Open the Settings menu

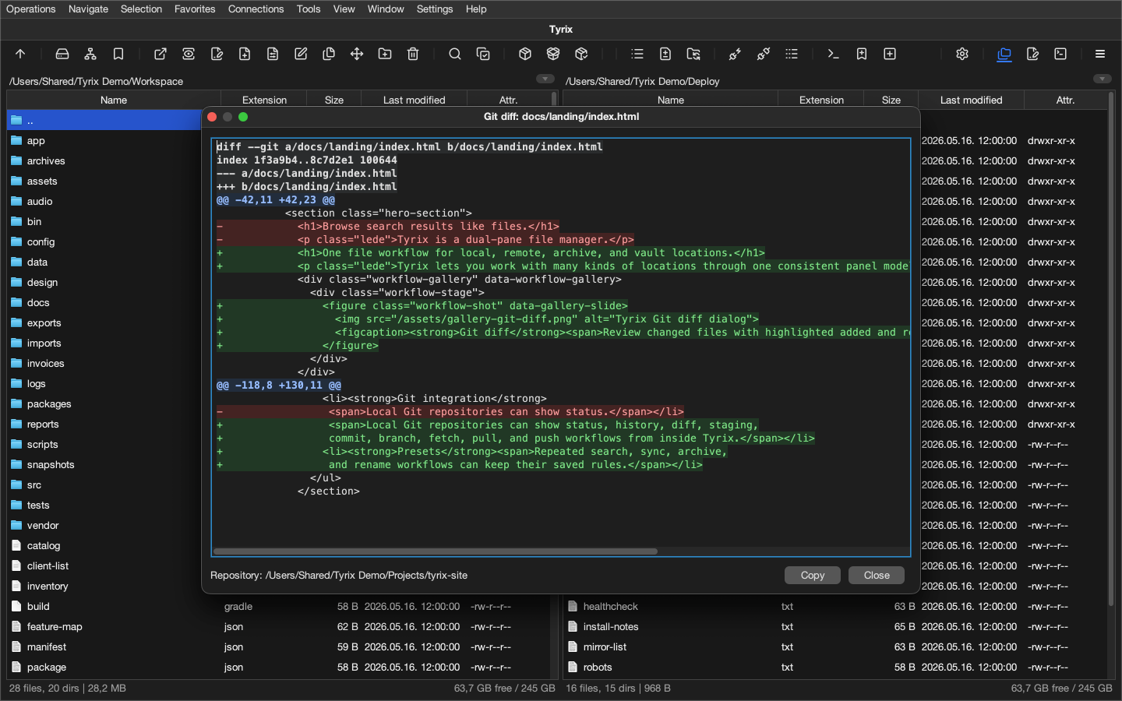(x=435, y=9)
